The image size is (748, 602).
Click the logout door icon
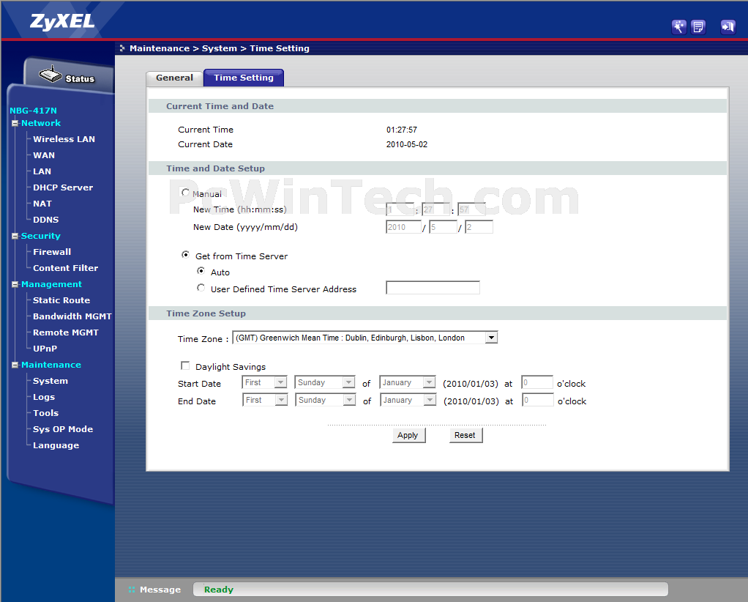727,27
